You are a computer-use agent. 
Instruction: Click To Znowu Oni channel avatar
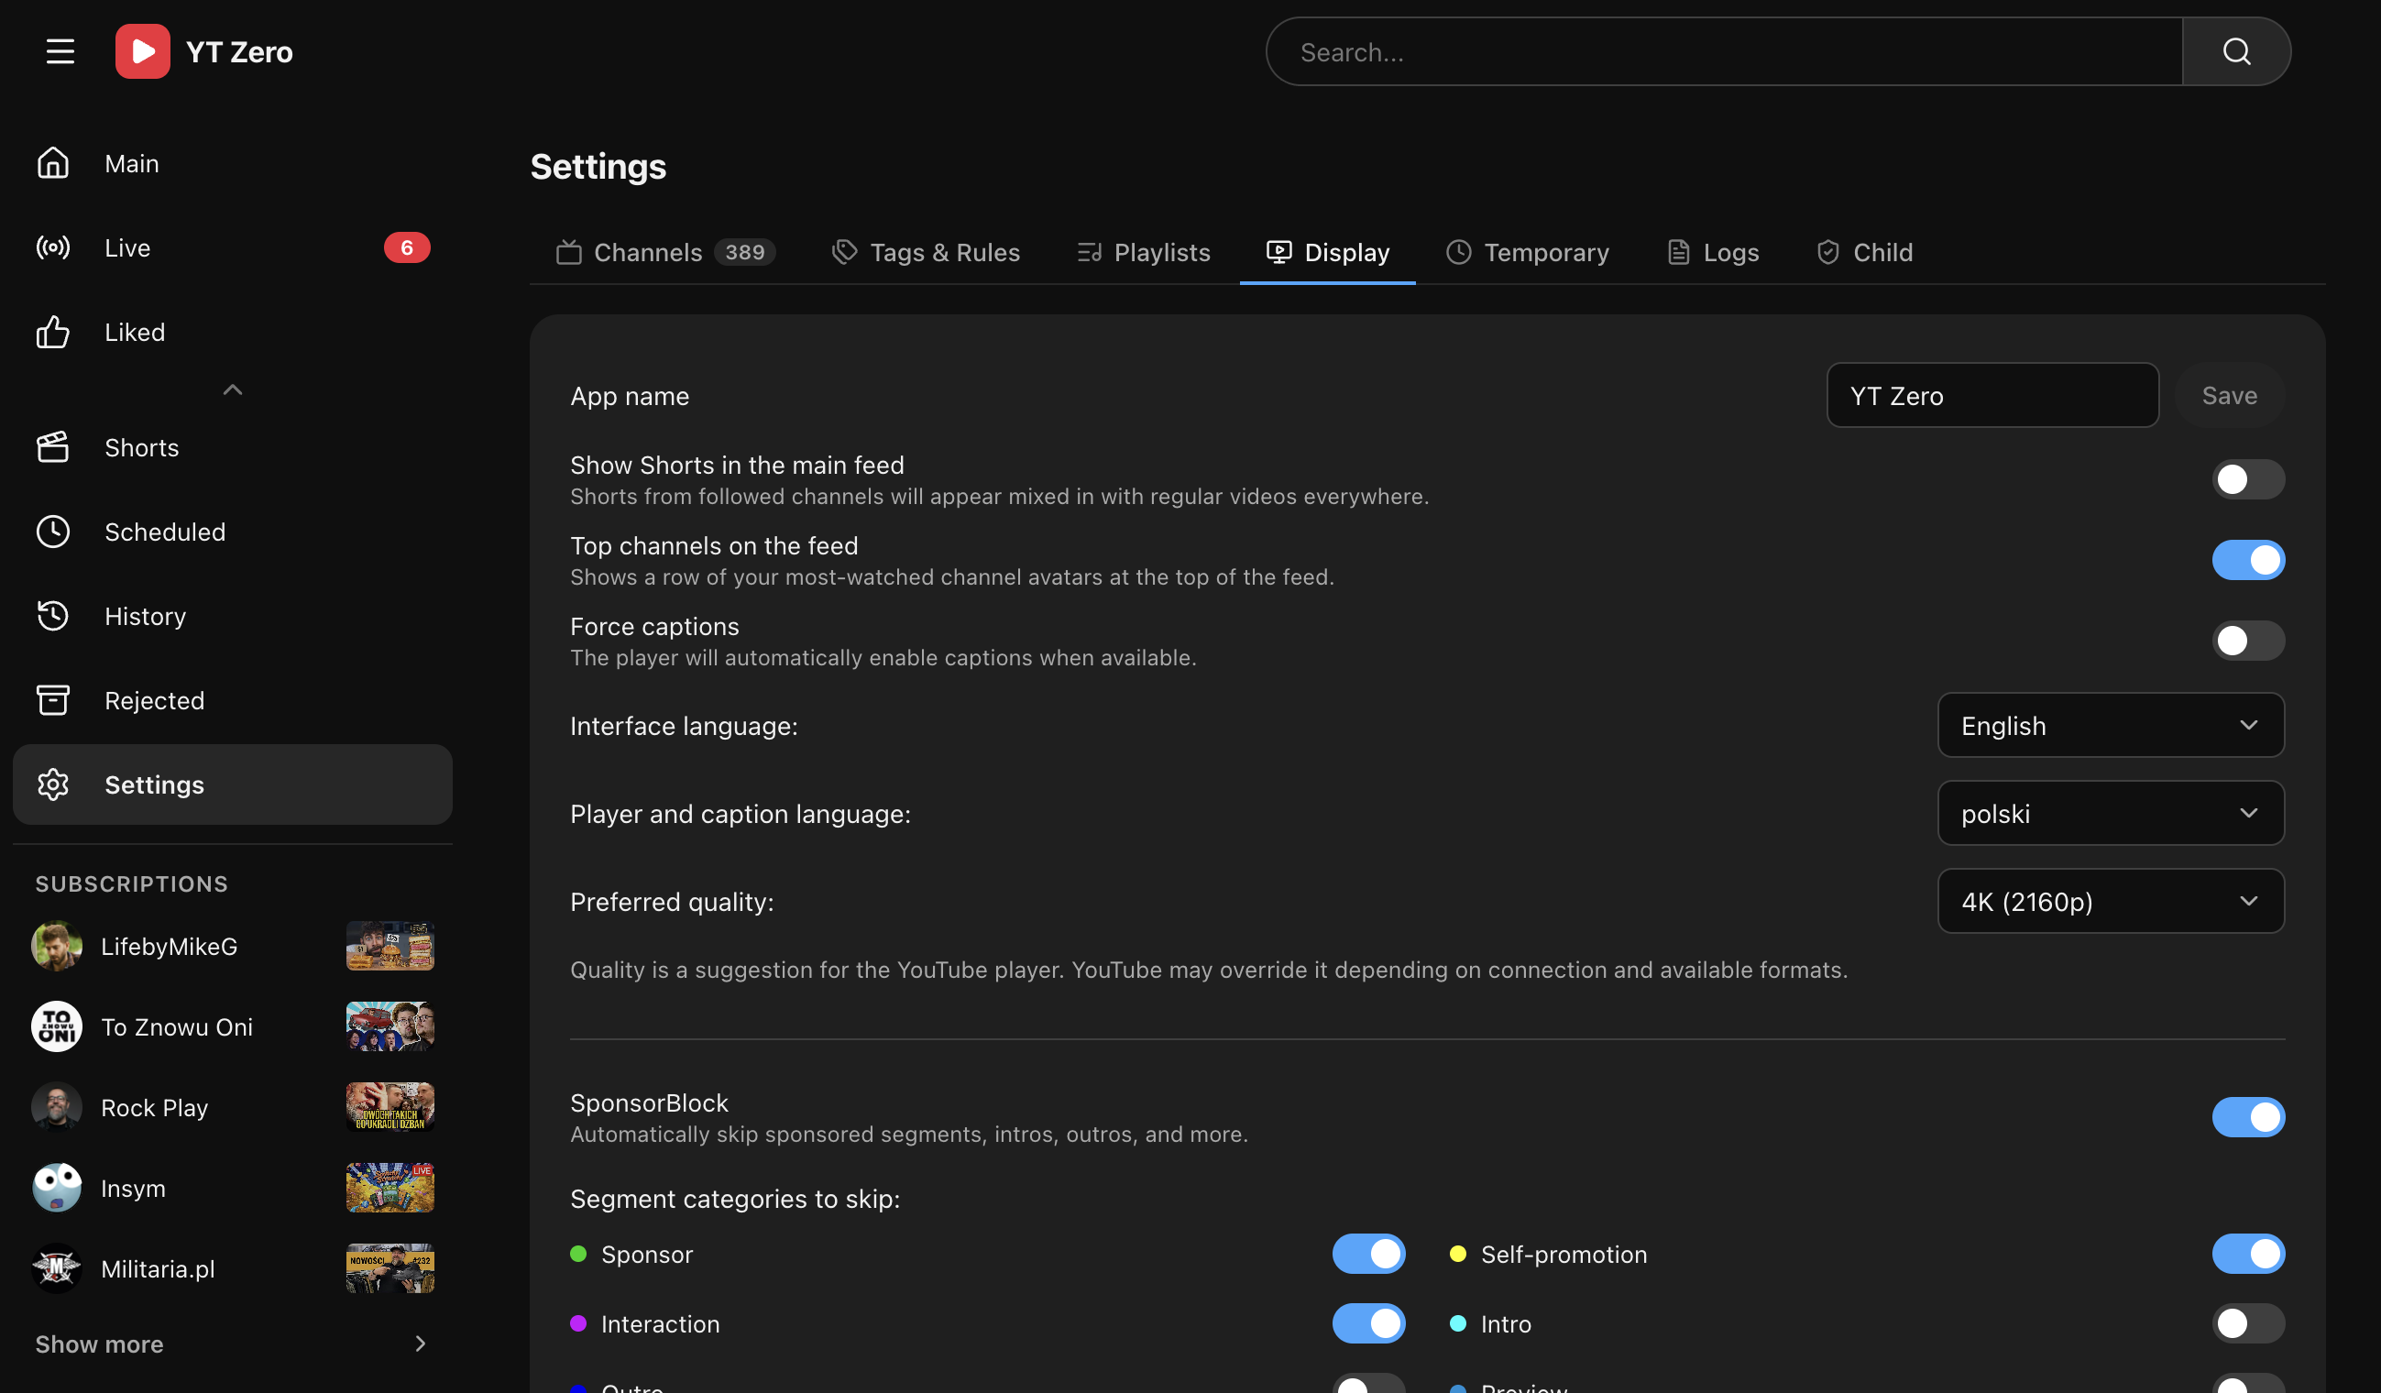57,1026
